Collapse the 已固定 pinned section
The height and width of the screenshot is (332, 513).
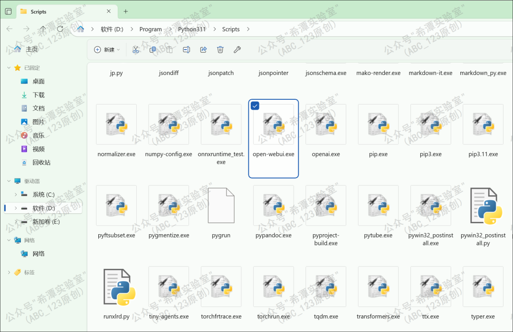click(9, 68)
